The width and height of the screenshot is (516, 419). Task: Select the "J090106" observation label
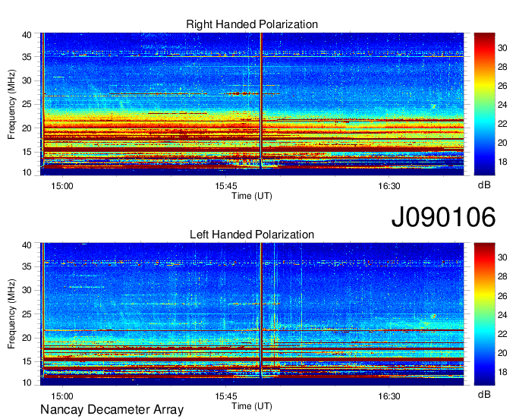click(x=443, y=216)
